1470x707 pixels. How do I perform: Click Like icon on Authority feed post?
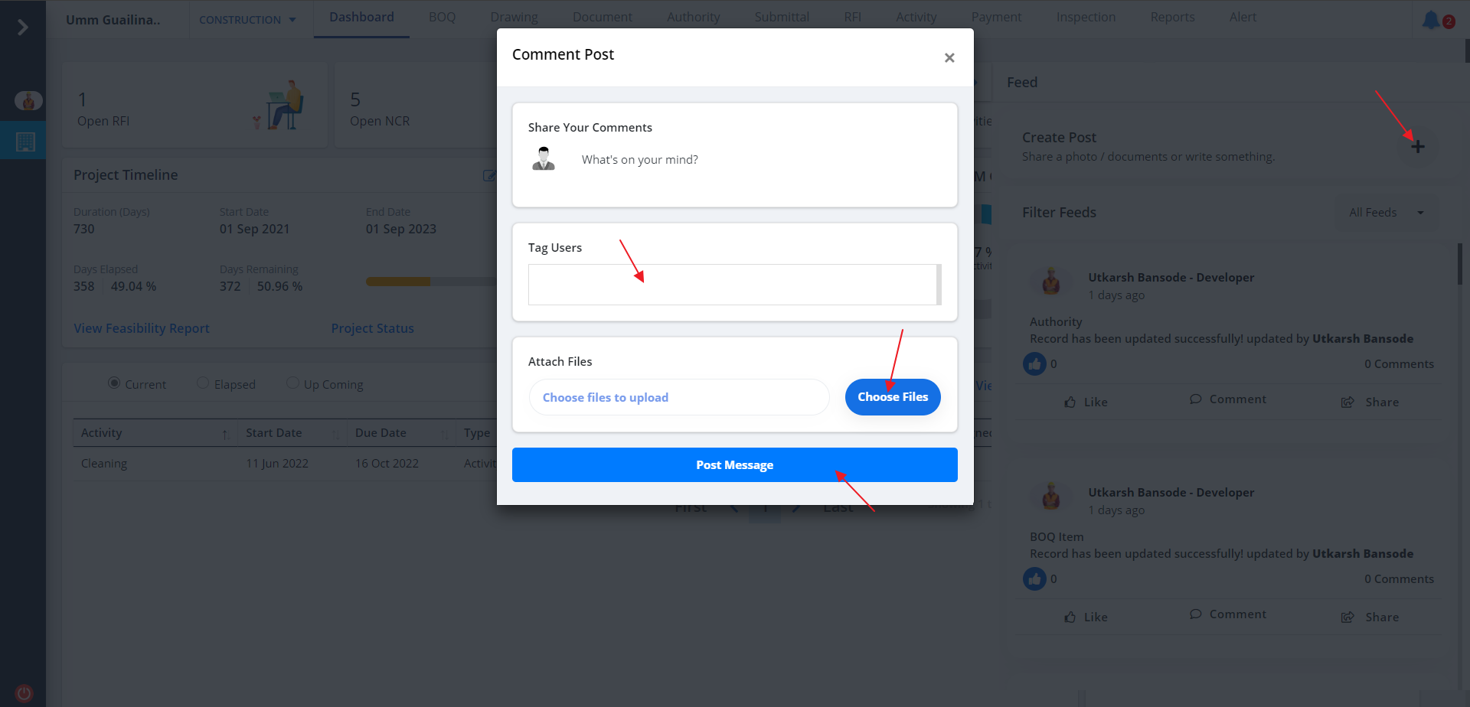[x=1070, y=402]
